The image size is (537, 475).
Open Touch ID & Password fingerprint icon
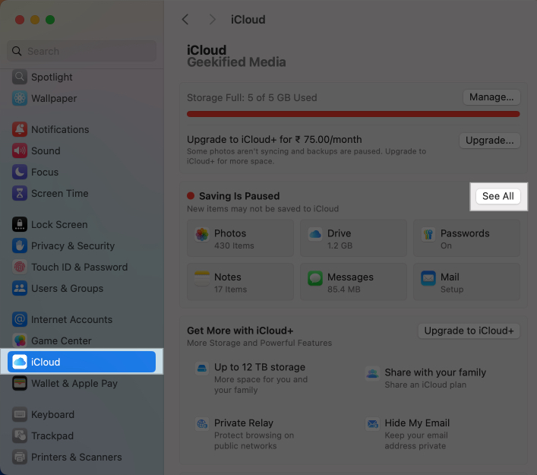point(20,267)
